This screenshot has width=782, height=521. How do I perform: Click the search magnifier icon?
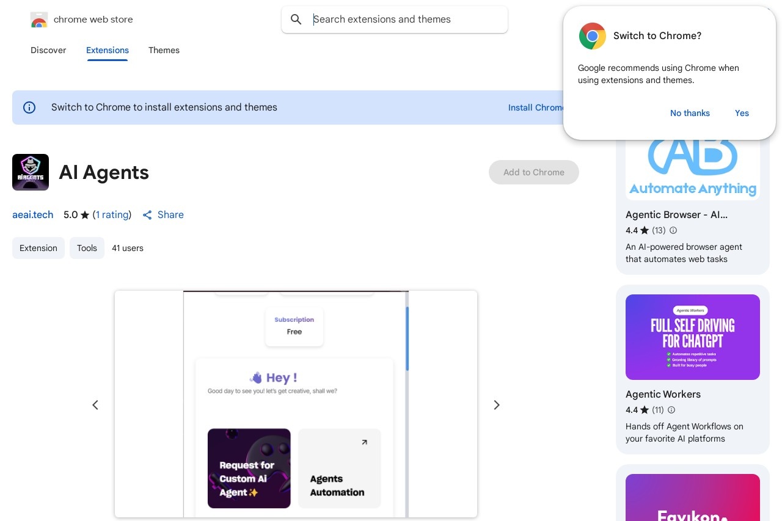pos(296,20)
